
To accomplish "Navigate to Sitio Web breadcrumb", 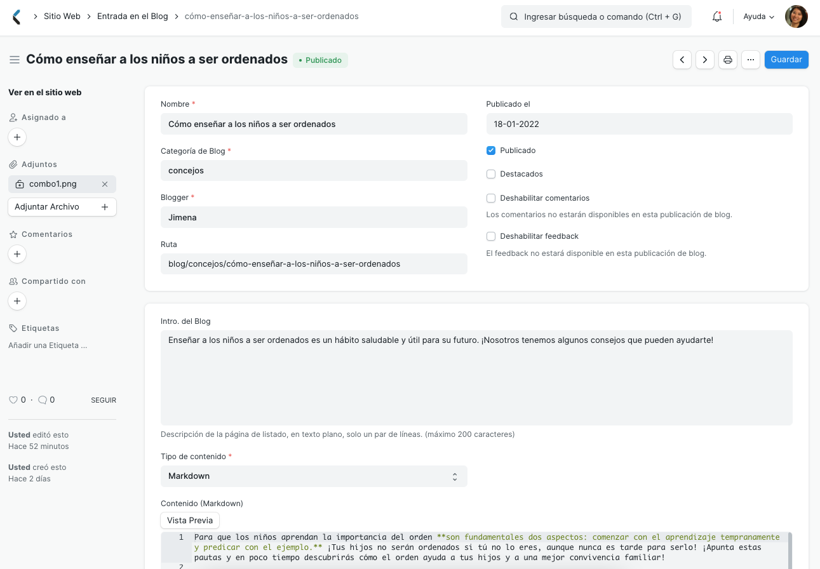I will (62, 17).
